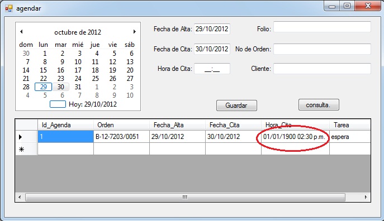Screen dimensions: 384x221
Task: Sort by Fecha_Cita column header
Action: click(x=233, y=125)
